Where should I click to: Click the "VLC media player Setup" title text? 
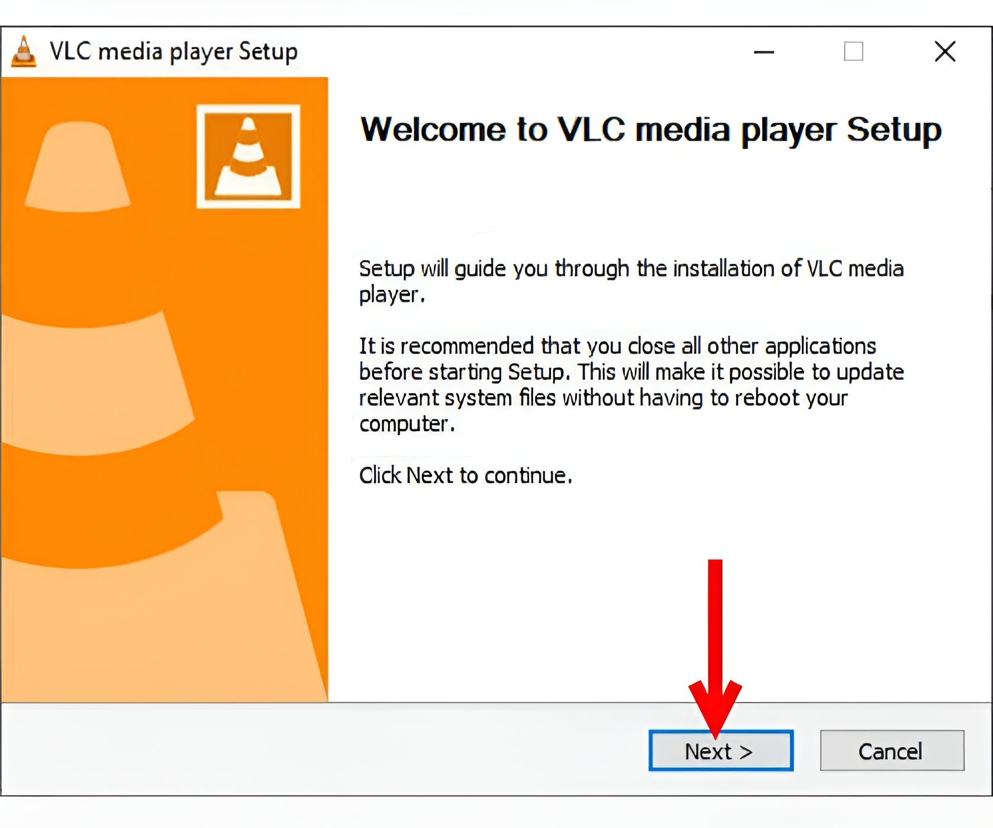pos(173,51)
